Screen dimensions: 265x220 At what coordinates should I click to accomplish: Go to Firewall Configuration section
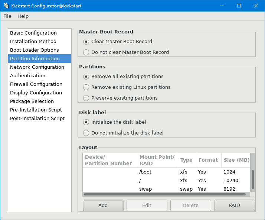pyautogui.click(x=40, y=84)
